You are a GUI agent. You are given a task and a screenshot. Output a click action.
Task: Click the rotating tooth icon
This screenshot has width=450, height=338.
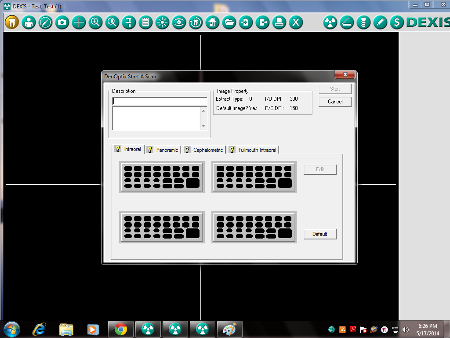click(x=196, y=22)
